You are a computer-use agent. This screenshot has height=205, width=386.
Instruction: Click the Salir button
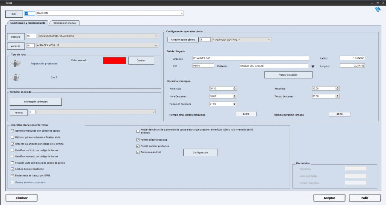point(365,198)
